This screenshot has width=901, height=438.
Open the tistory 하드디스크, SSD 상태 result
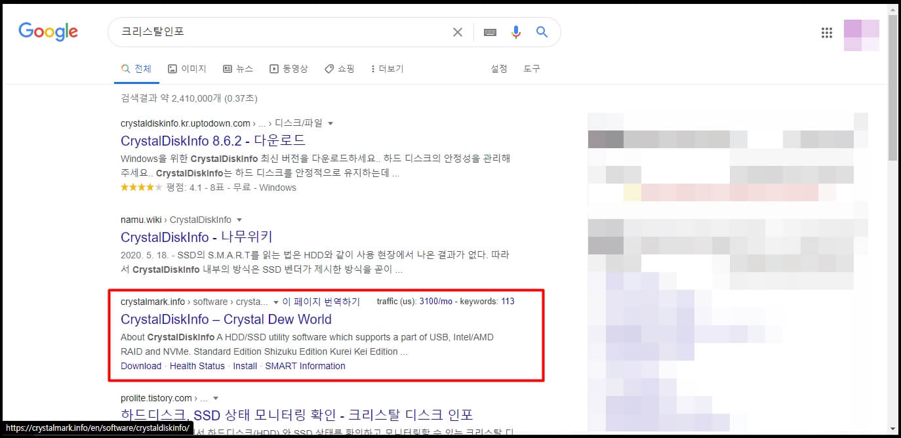297,415
